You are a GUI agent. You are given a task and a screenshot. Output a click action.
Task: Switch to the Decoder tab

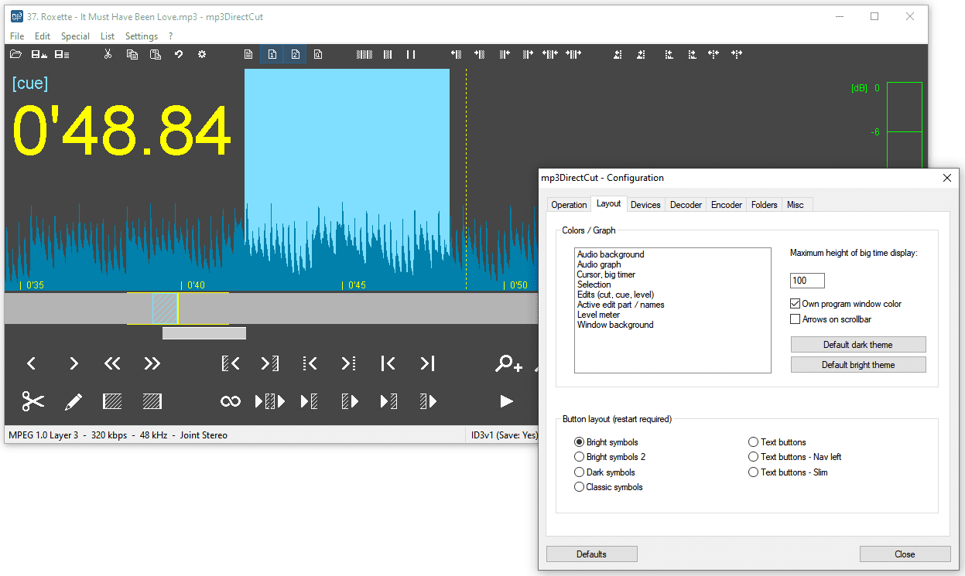686,205
